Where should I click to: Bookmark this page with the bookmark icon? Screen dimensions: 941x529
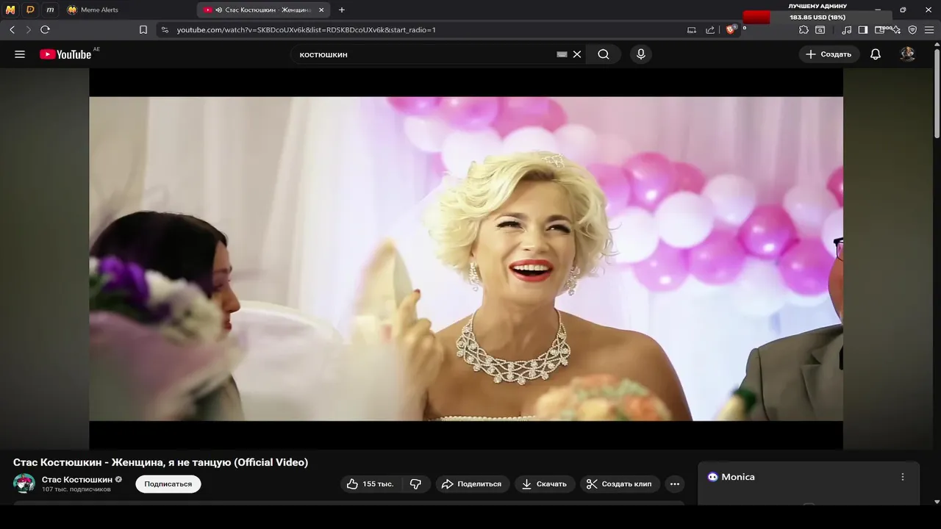tap(143, 30)
